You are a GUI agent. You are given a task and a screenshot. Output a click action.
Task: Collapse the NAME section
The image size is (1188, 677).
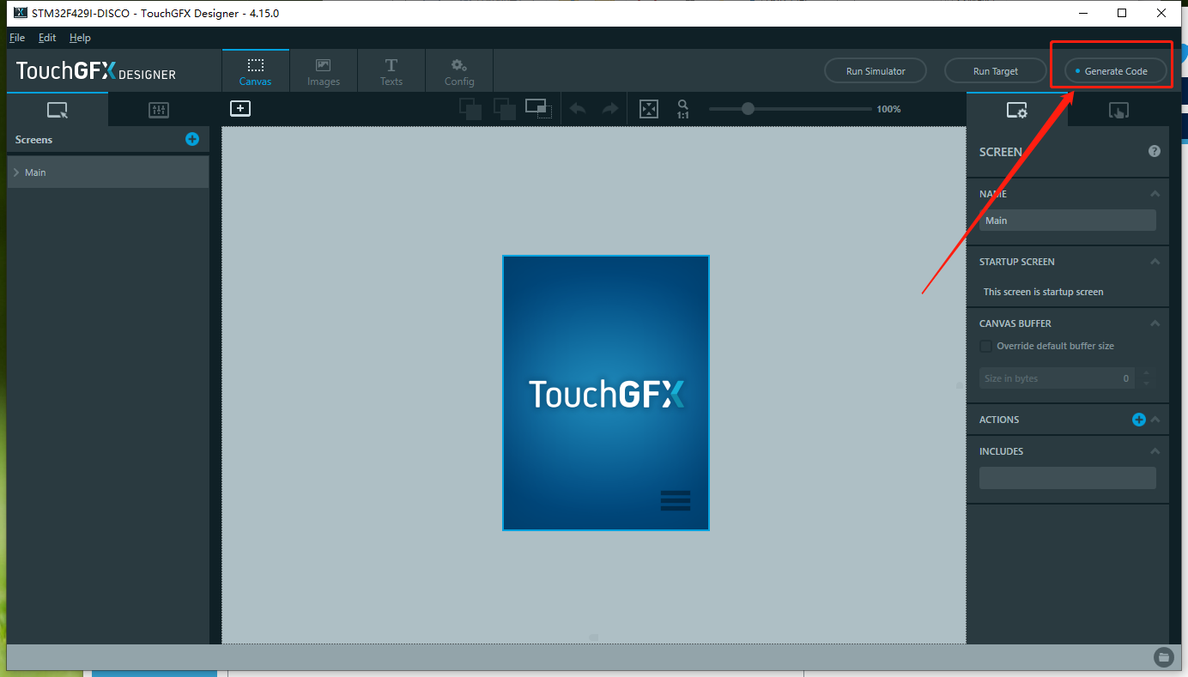click(1155, 194)
